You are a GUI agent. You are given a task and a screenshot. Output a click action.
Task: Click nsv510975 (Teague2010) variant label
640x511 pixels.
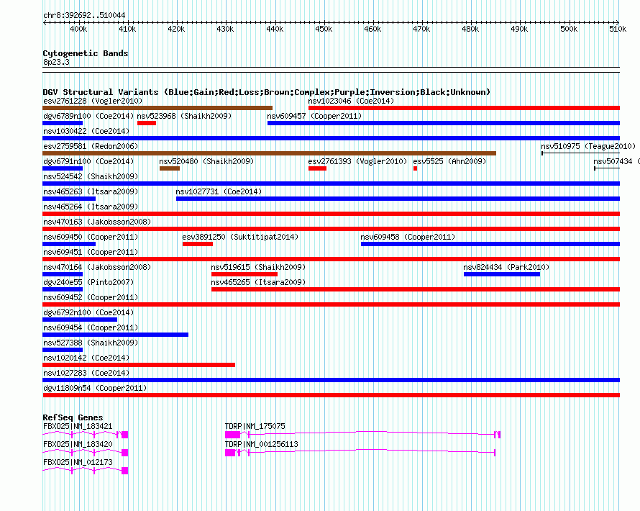[x=588, y=146]
